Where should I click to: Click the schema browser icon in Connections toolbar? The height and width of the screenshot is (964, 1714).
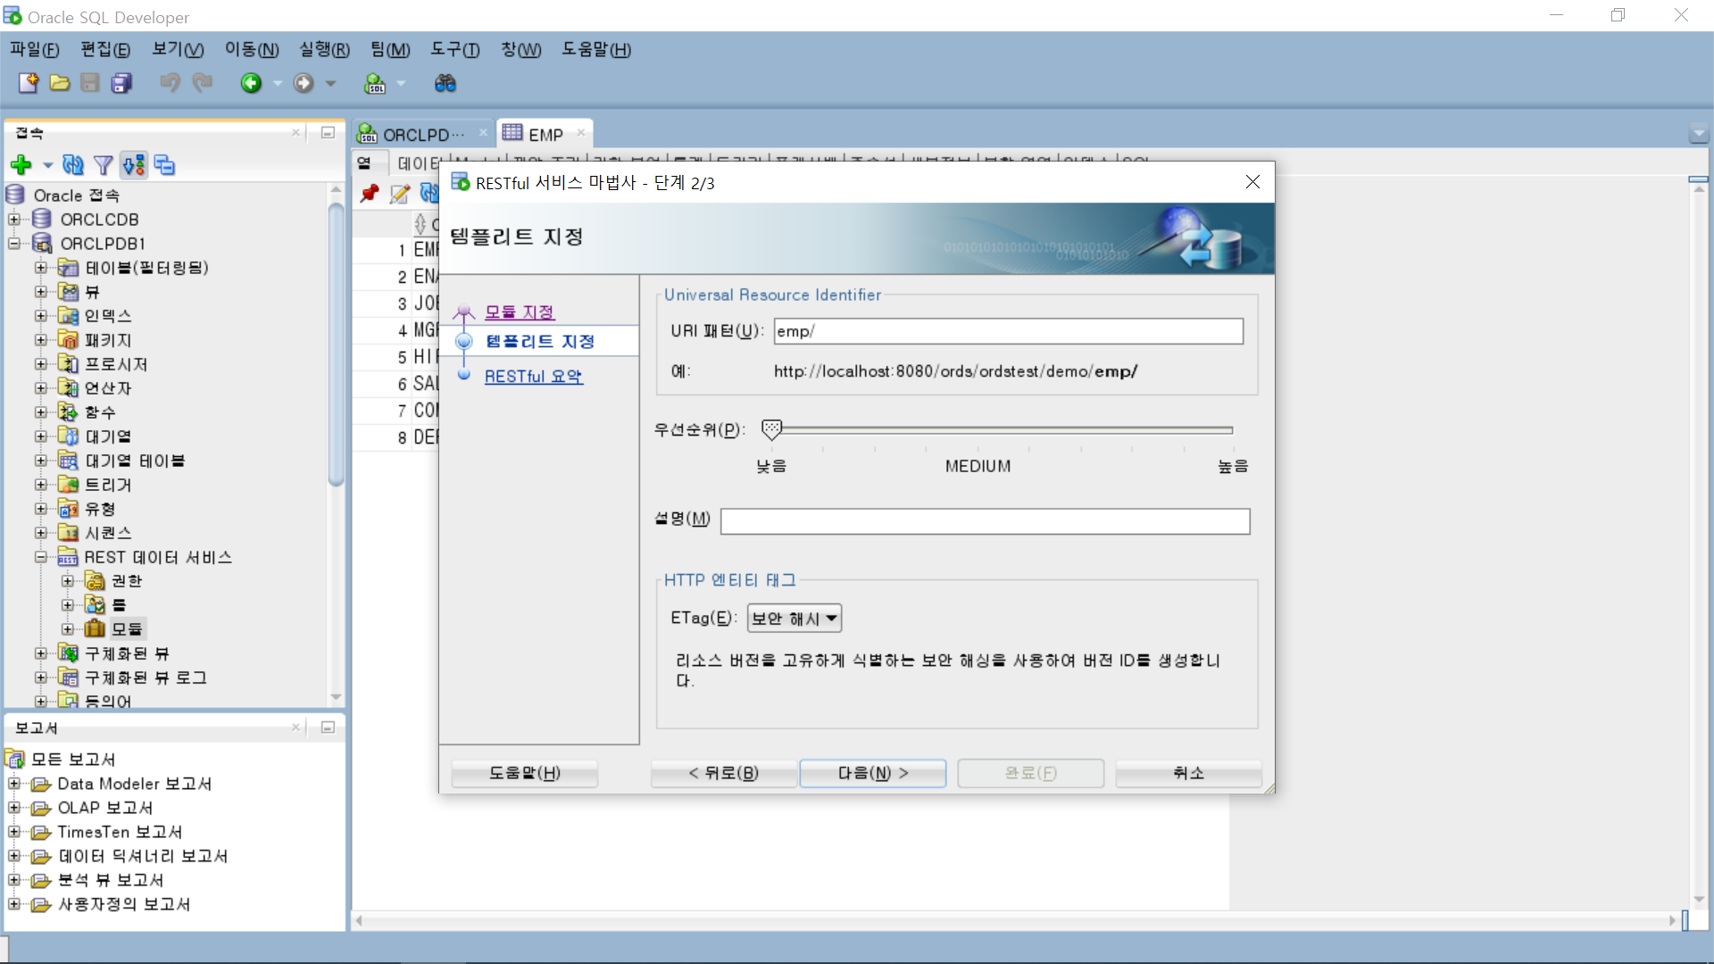click(x=134, y=164)
